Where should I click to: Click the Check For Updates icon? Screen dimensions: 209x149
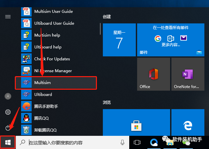26,59
